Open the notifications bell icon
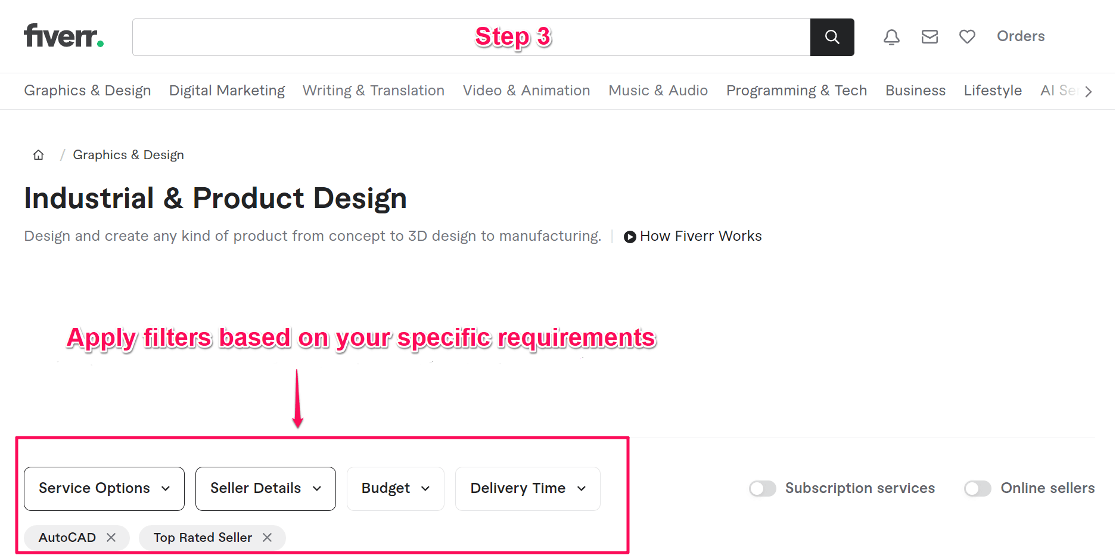This screenshot has height=555, width=1116. point(891,36)
